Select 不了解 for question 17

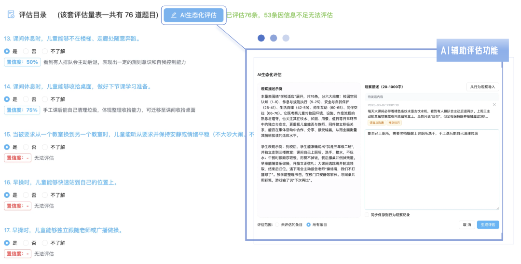pyautogui.click(x=45, y=243)
